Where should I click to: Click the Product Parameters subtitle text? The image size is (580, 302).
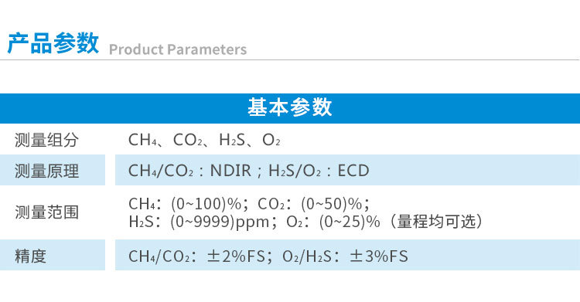click(x=178, y=49)
